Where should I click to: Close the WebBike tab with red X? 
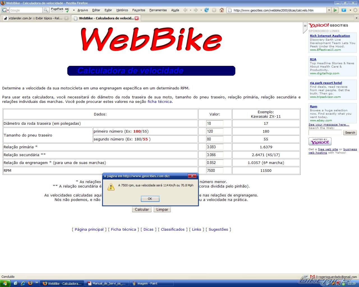(137, 18)
